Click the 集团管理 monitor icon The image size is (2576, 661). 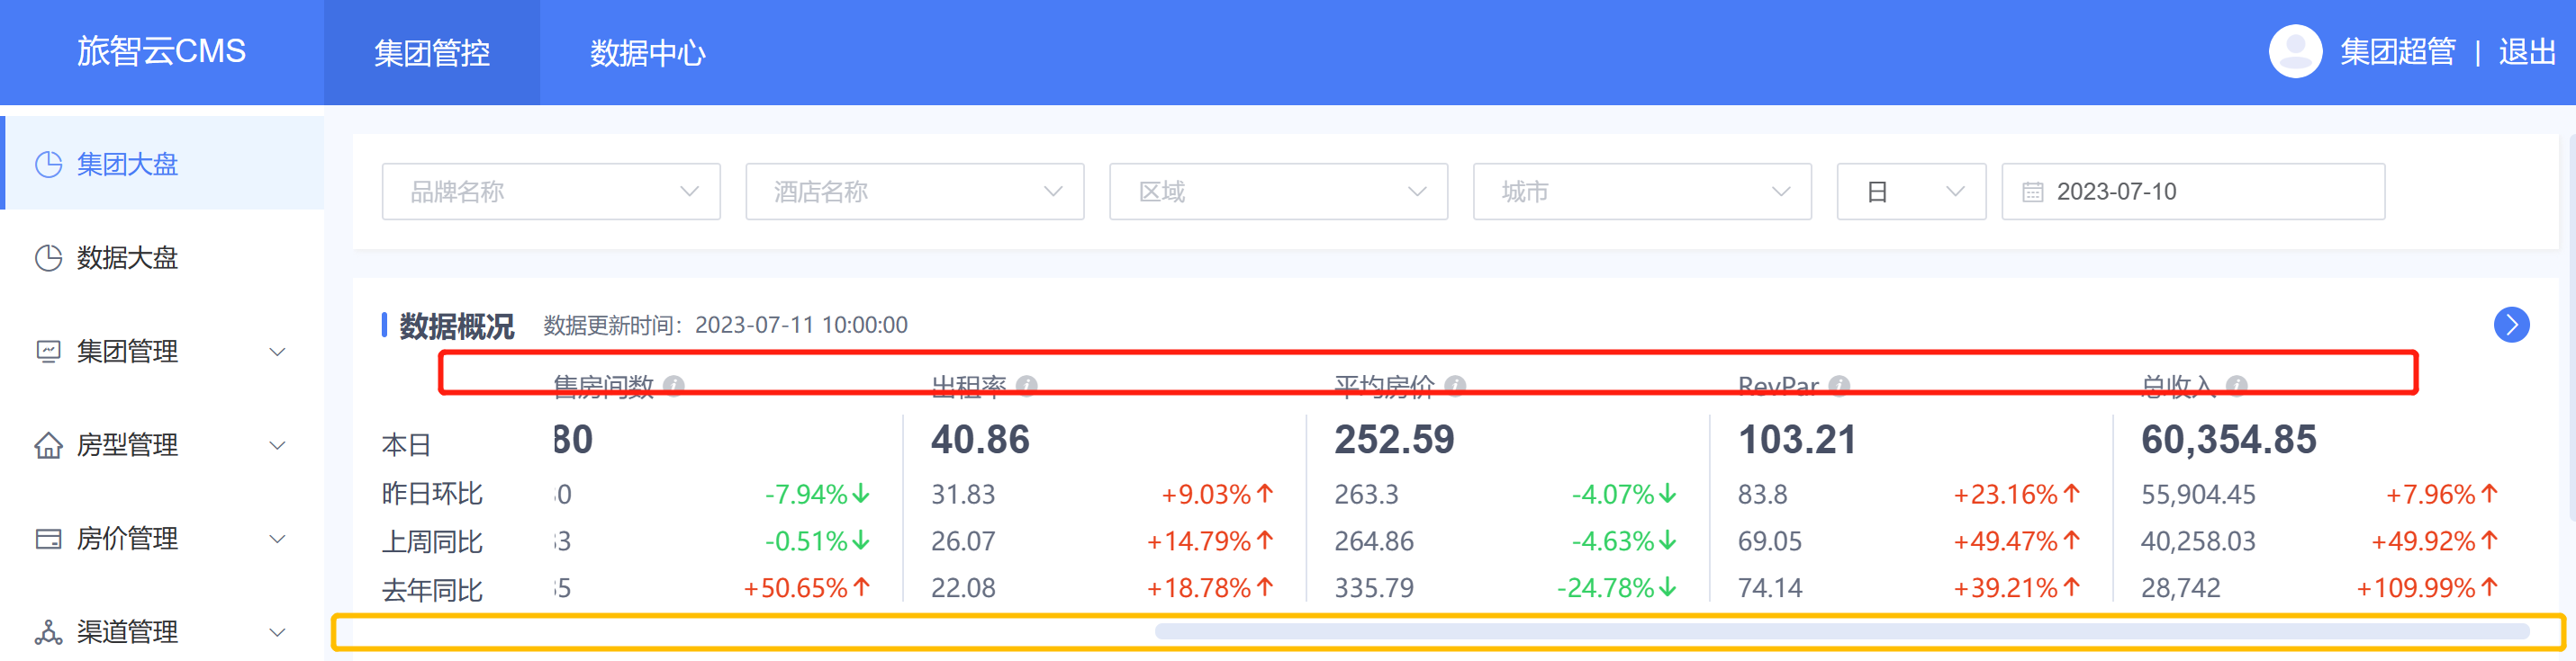coord(49,351)
